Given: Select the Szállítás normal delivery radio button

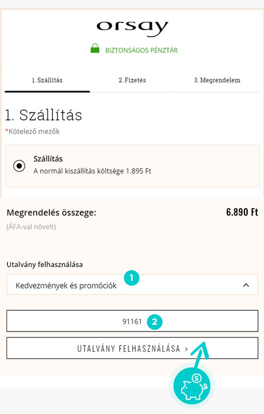Looking at the screenshot, I should coord(19,166).
